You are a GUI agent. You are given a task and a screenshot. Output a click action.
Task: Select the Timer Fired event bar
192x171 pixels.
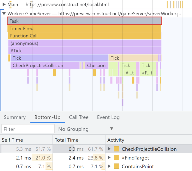coord(84,29)
